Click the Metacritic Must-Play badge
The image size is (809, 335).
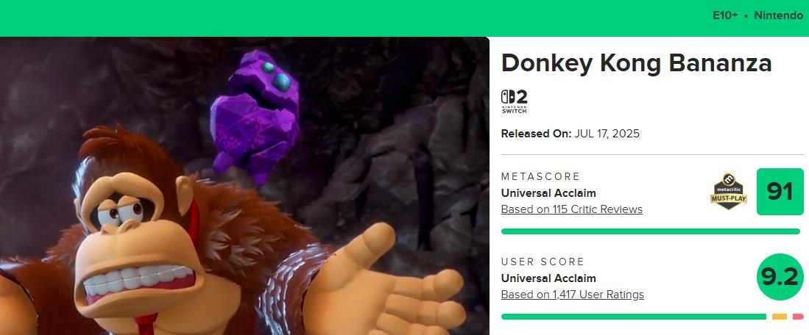click(x=729, y=192)
